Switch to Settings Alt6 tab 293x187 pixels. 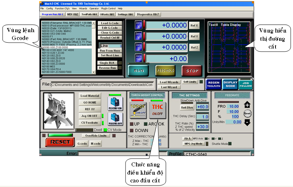point(125,14)
